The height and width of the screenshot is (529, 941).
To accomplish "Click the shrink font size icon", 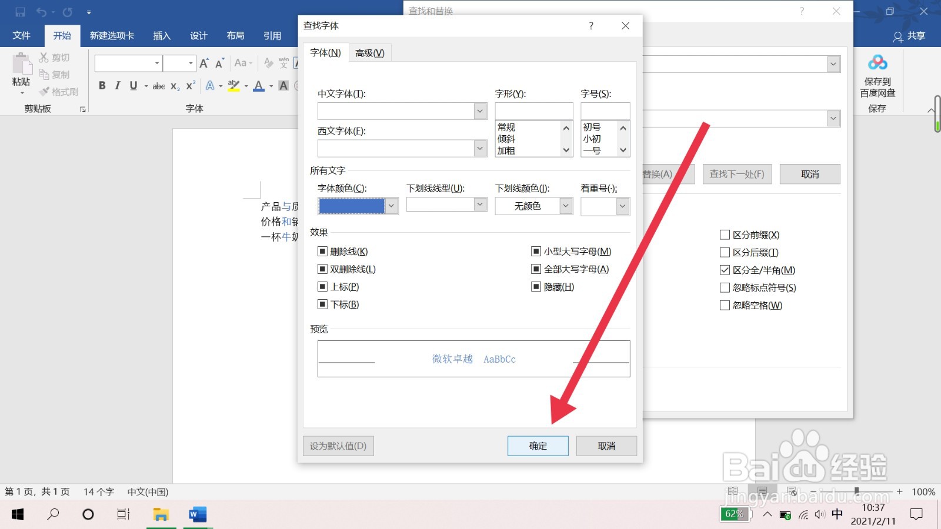I will [x=219, y=63].
